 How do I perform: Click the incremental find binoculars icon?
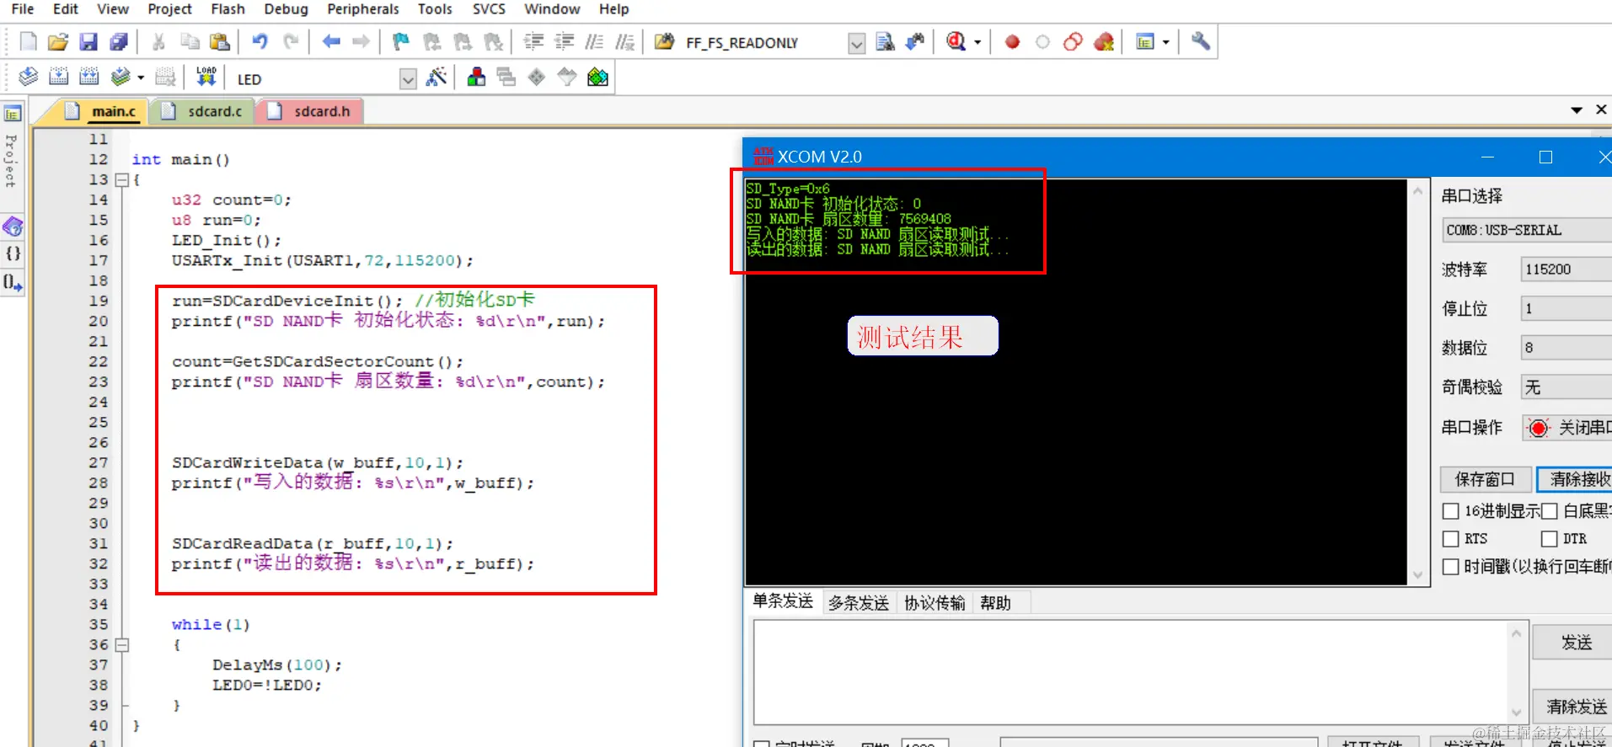tap(914, 42)
